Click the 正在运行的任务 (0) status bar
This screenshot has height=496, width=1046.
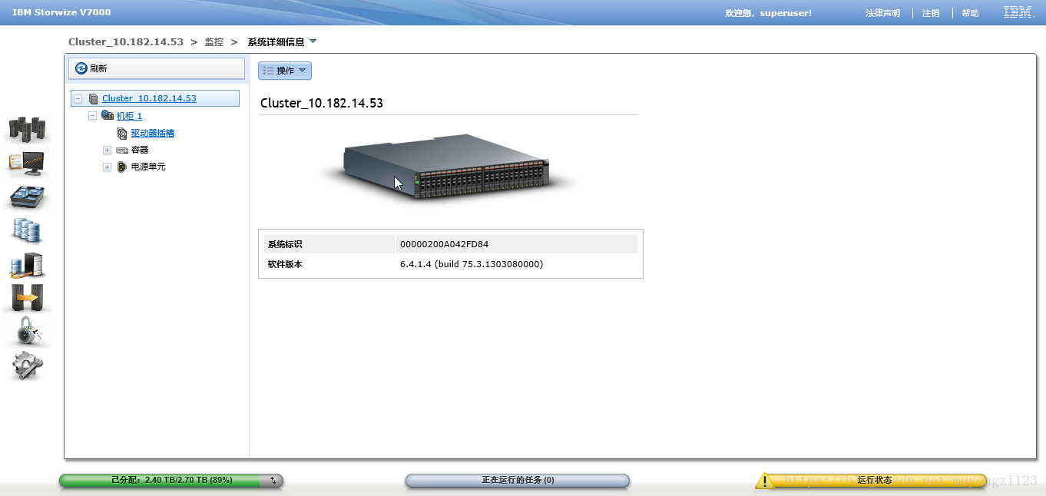518,481
